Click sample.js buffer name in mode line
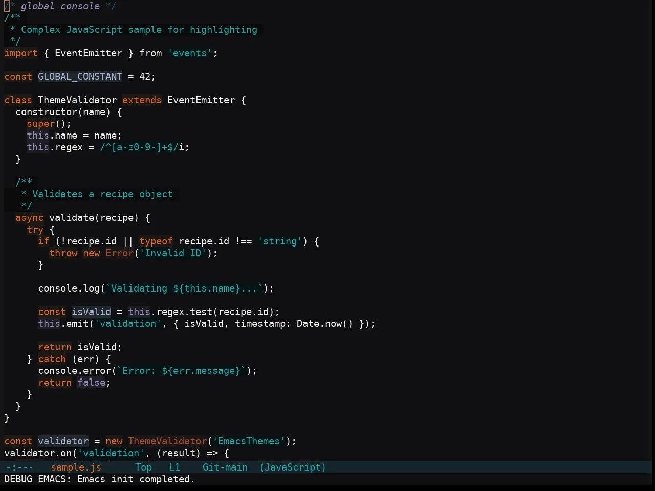Screen dimensions: 655x491 pos(76,467)
